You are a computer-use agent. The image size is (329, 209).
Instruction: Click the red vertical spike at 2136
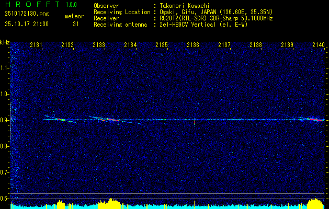[x=194, y=122]
